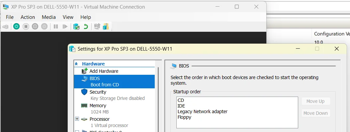Click 'Key Storage Drive disabled' text
This screenshot has height=132, width=350.
pyautogui.click(x=118, y=98)
